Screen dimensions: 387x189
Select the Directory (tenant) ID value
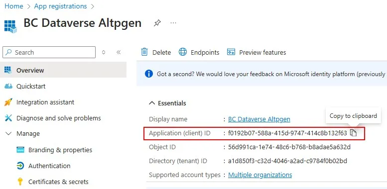287,161
